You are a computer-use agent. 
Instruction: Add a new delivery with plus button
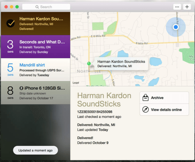[x=187, y=7]
